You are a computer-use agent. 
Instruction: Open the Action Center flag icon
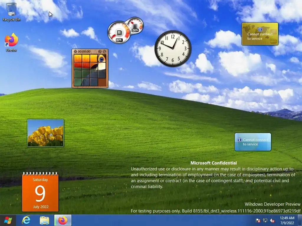258,220
